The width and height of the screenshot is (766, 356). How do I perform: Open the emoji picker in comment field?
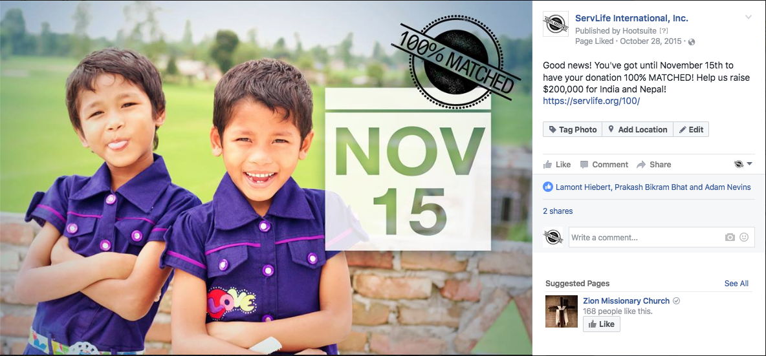pos(744,238)
